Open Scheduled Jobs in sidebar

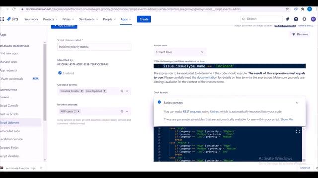pyautogui.click(x=10, y=131)
